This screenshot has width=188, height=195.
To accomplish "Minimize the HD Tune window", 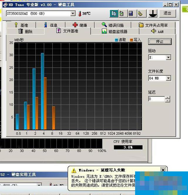I will [x=165, y=5].
